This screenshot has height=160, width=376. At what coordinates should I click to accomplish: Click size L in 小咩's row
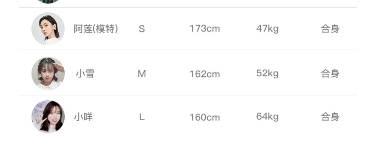(x=142, y=117)
